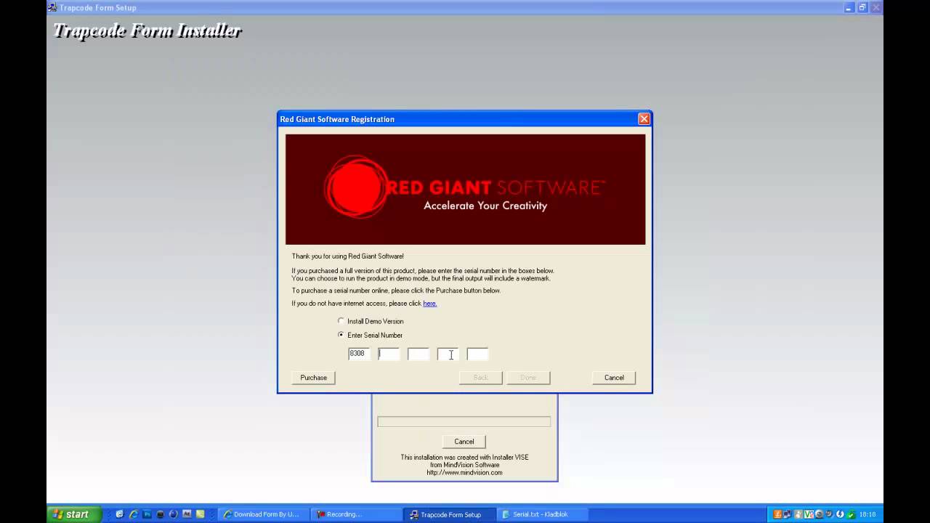The image size is (930, 523).
Task: Focus the second serial number box
Action: point(389,354)
